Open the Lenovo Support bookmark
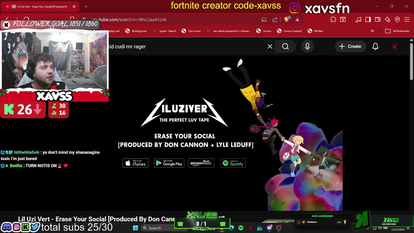The height and width of the screenshot is (233, 414). tap(289, 31)
